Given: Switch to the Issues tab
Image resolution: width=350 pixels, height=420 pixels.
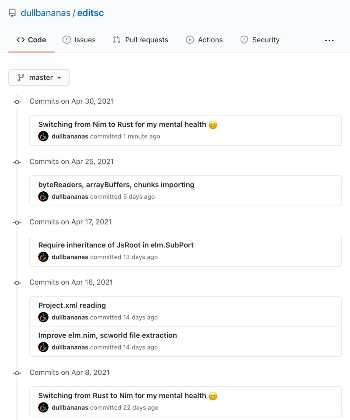Looking at the screenshot, I should pos(79,40).
